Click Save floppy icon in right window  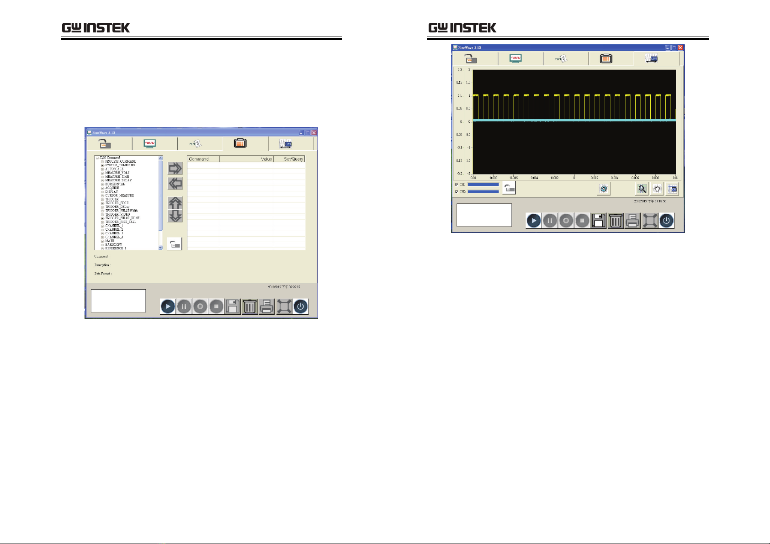click(599, 221)
